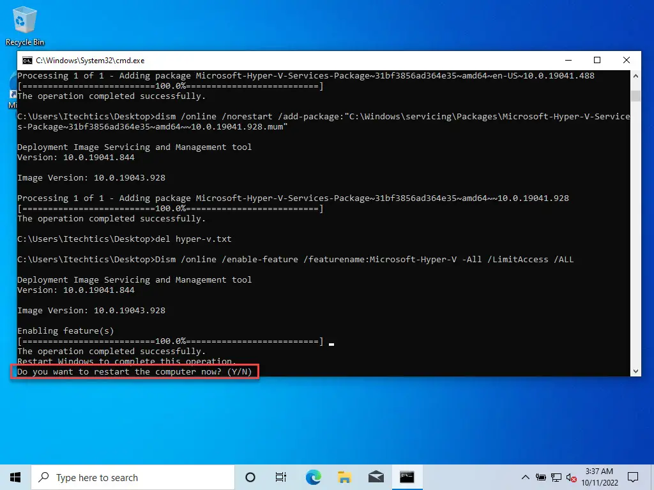Open the Windows Start menu
The image size is (654, 490).
(15, 477)
